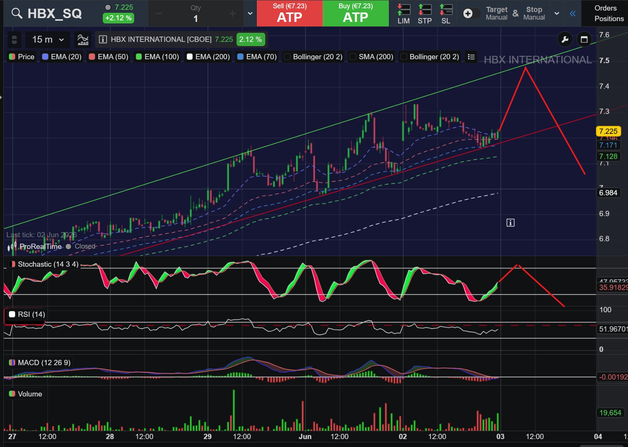Image resolution: width=628 pixels, height=447 pixels.
Task: Open the 15 m timeframe dropdown
Action: 48,39
